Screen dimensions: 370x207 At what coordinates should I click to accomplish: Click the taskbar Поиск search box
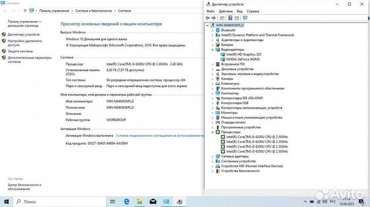(60, 201)
